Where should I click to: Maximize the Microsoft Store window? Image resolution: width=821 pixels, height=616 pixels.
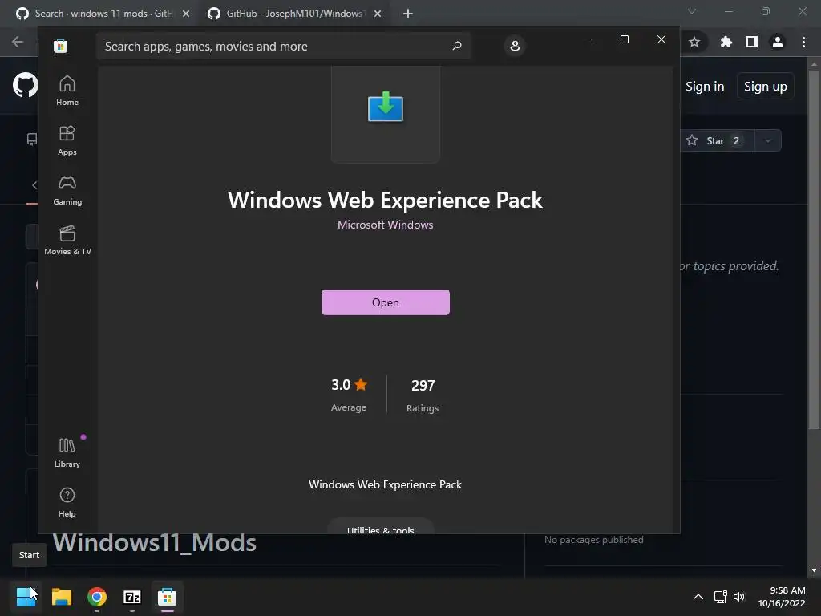pos(624,39)
